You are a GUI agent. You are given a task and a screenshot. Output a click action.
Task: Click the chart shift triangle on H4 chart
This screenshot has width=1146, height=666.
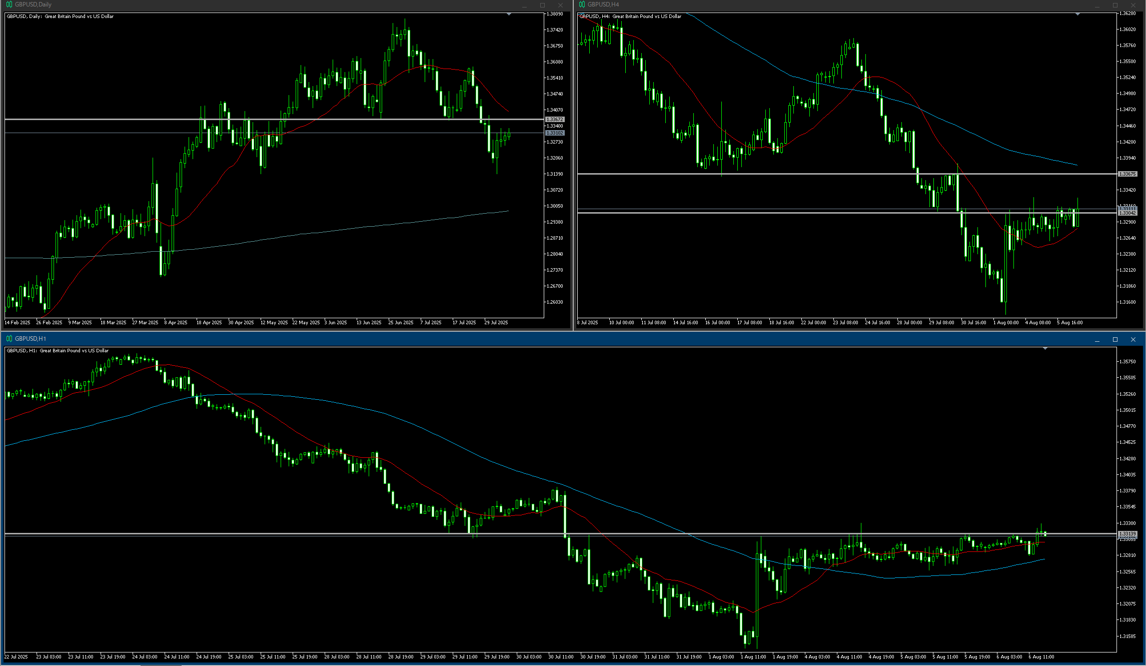point(1077,15)
